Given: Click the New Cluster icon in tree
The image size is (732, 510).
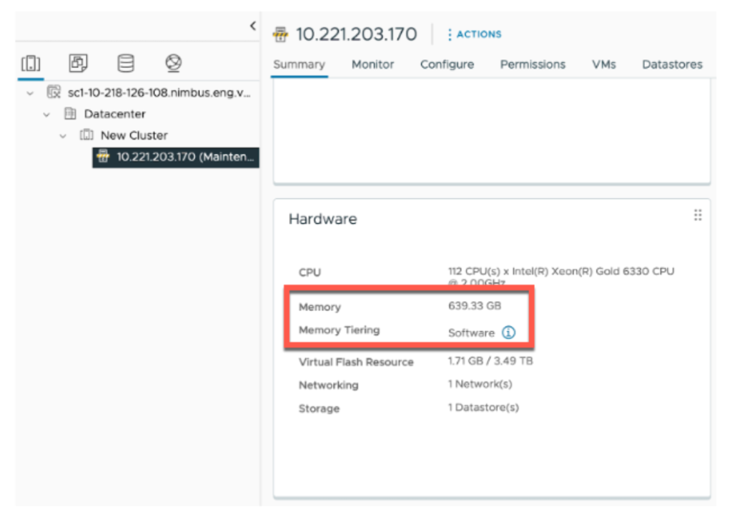Looking at the screenshot, I should click(x=86, y=135).
